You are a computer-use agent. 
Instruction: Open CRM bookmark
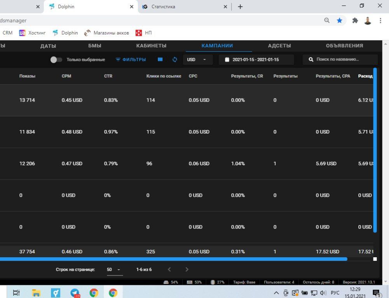[x=7, y=33]
